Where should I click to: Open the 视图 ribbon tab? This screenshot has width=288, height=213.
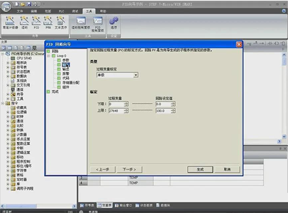click(48, 11)
